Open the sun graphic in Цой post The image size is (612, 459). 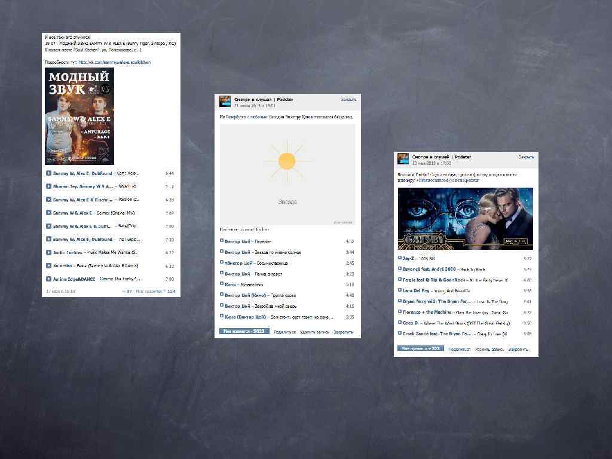coord(287,175)
